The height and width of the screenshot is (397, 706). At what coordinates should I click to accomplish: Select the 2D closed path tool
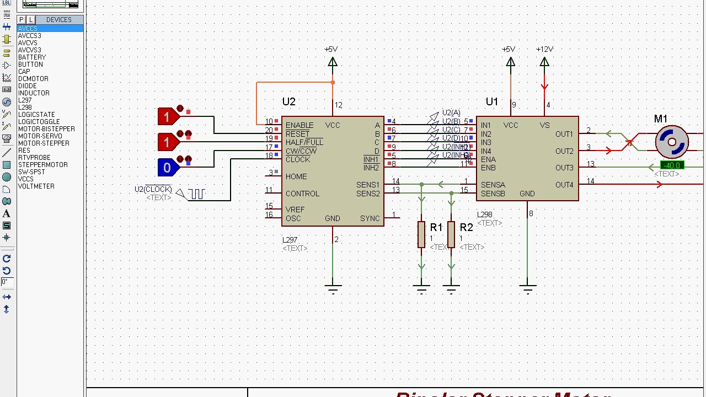pos(7,201)
